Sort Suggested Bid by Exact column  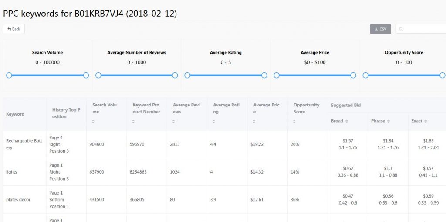(x=426, y=121)
